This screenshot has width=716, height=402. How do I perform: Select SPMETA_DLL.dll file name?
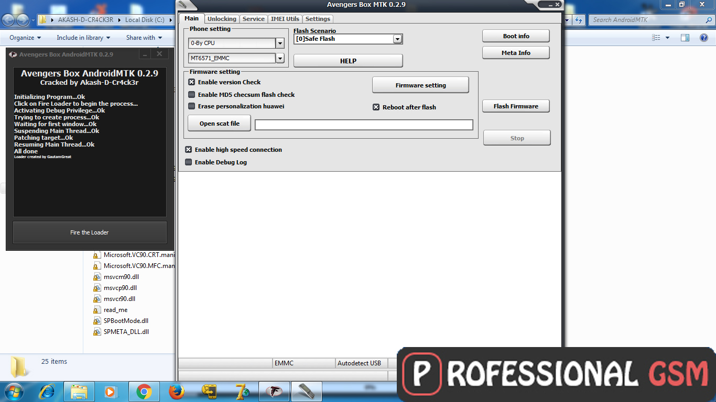pos(126,332)
